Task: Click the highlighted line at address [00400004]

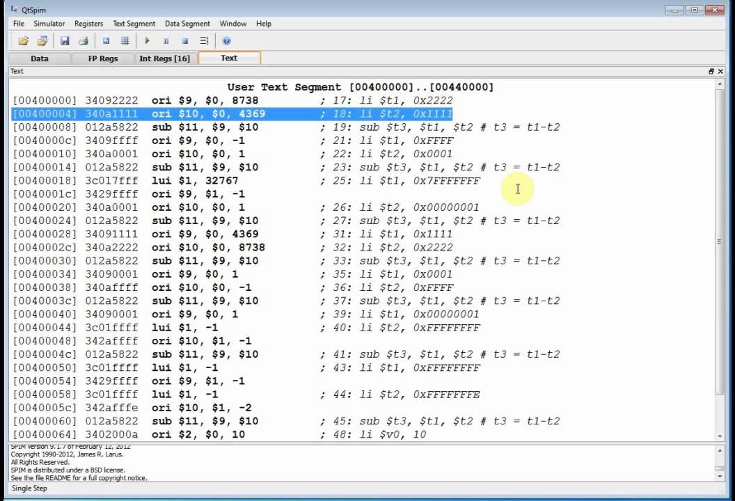Action: point(232,114)
